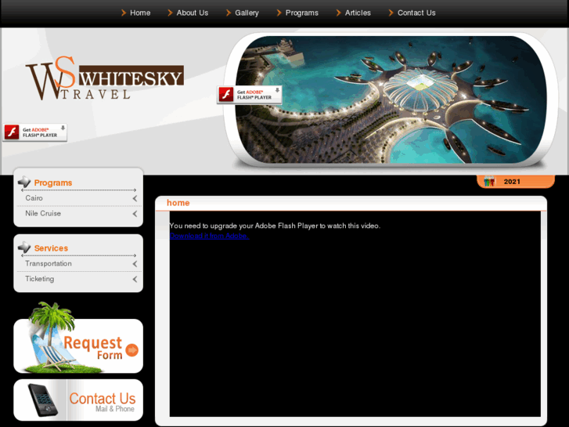Open the Home menu item
569x427 pixels.
tap(140, 13)
